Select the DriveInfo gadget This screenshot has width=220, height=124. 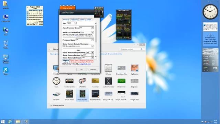pyautogui.click(x=56, y=95)
